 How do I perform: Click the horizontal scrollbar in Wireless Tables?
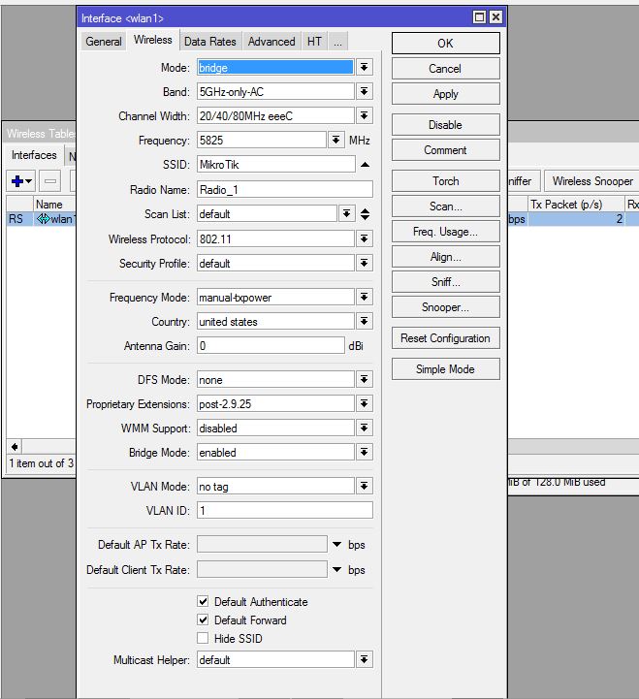573,447
